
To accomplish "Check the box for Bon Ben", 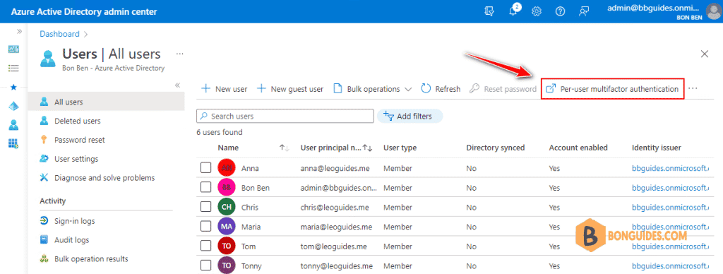I will (x=205, y=188).
